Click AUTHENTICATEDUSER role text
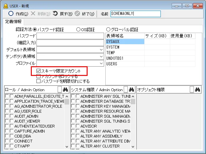This screenshot has height=154, width=206. pos(35,126)
